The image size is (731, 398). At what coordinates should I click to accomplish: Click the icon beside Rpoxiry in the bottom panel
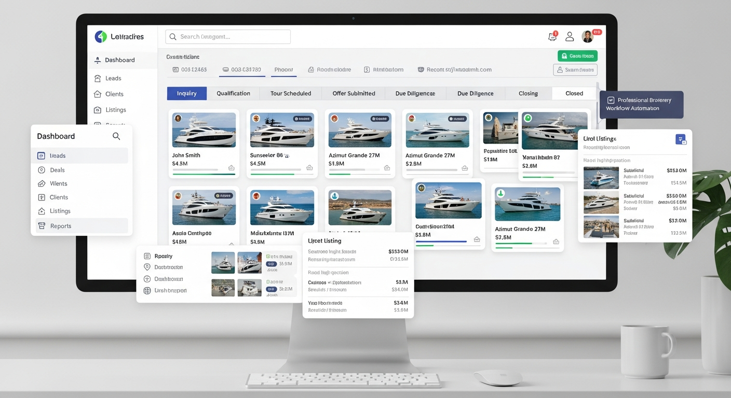click(x=147, y=256)
